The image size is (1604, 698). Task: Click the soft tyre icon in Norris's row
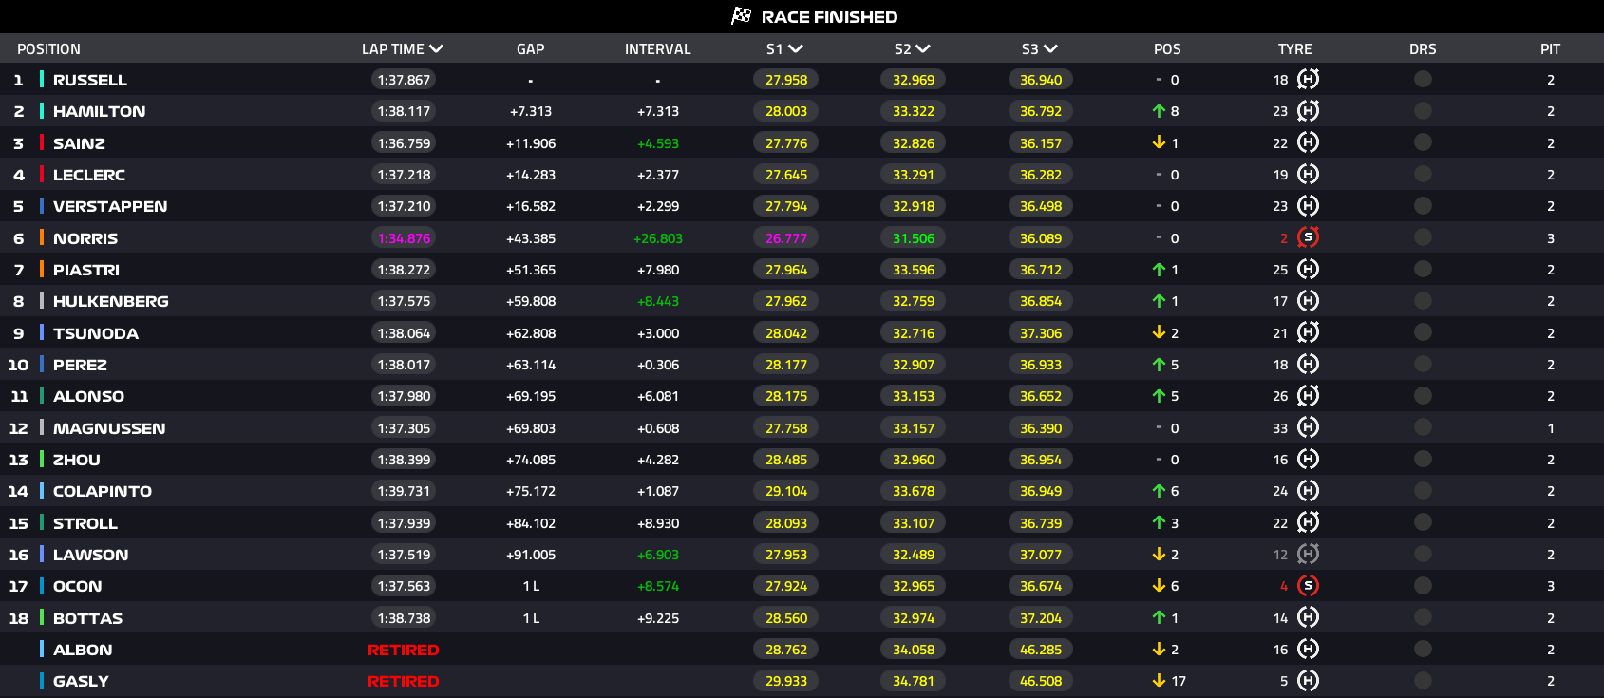click(x=1308, y=237)
